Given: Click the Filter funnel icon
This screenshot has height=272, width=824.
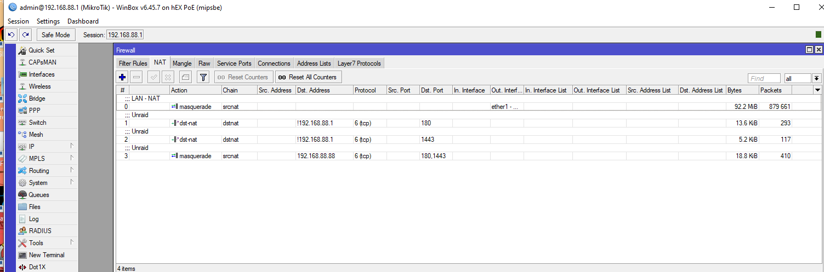Looking at the screenshot, I should [203, 77].
